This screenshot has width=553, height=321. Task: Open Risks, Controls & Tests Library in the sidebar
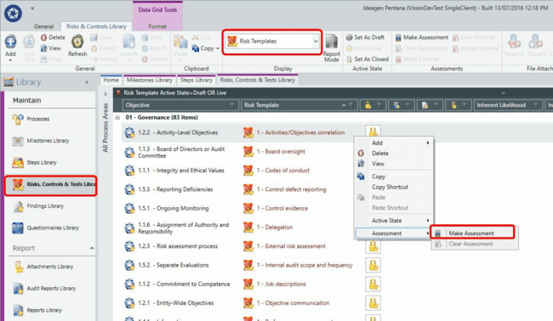[50, 184]
